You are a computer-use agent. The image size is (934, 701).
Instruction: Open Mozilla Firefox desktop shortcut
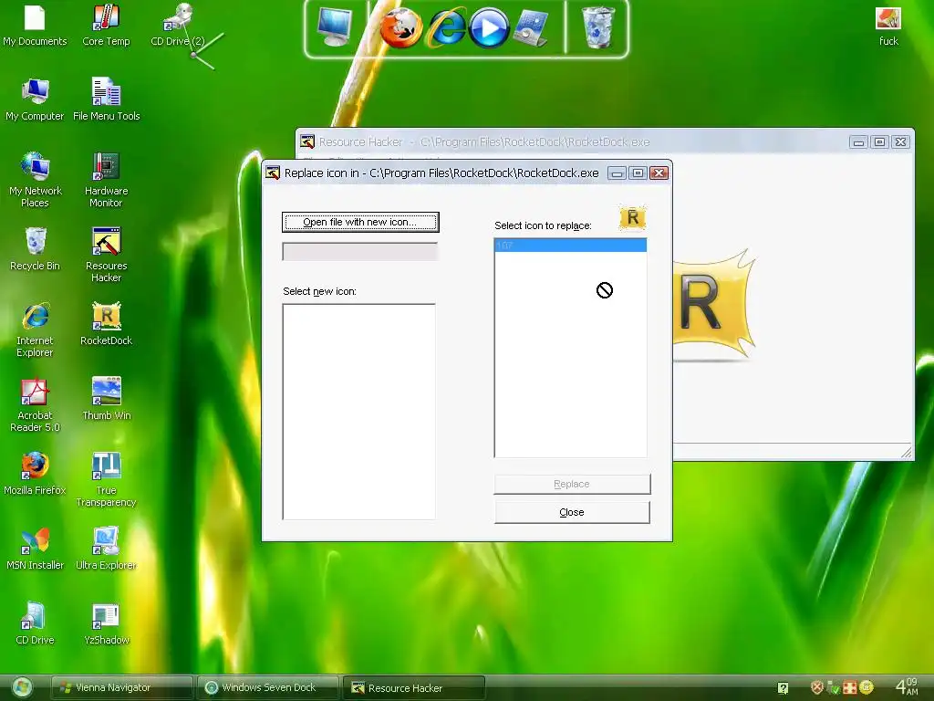click(x=35, y=474)
